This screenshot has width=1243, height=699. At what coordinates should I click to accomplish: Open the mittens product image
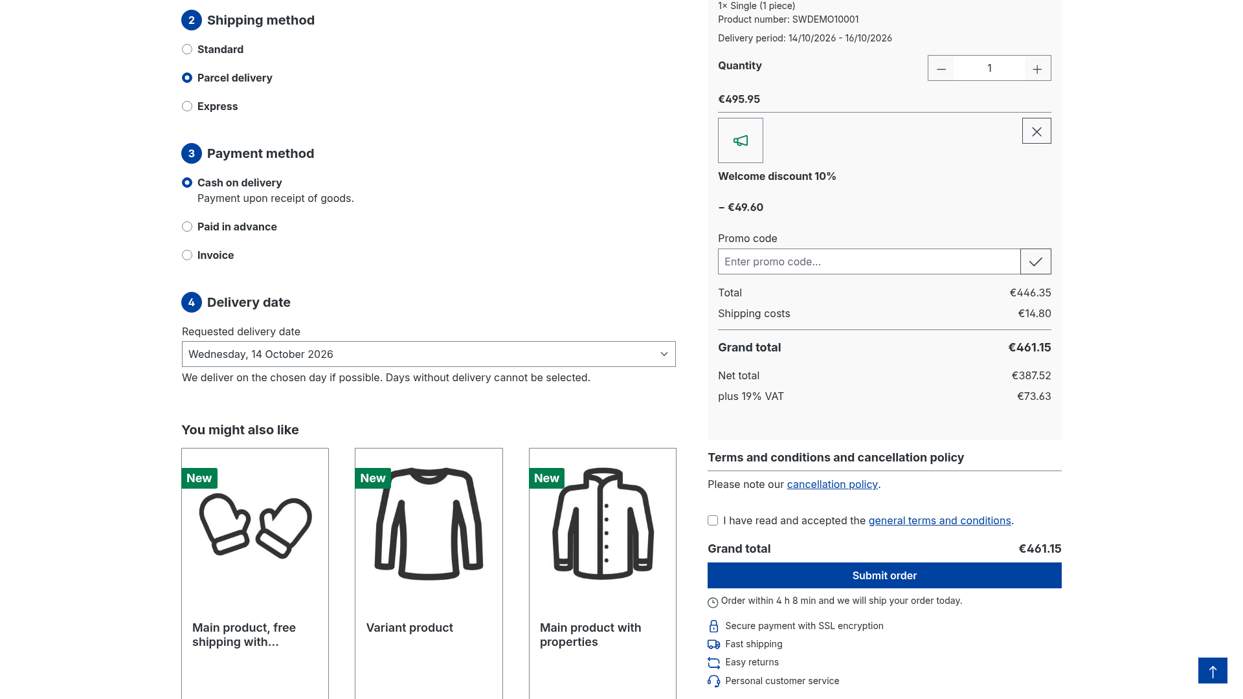(255, 524)
